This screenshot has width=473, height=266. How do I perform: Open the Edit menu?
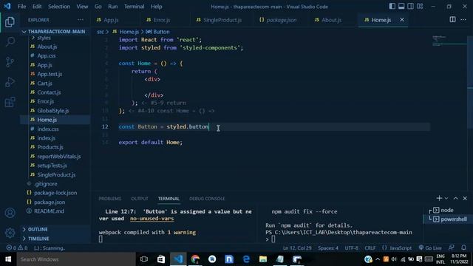[37, 7]
